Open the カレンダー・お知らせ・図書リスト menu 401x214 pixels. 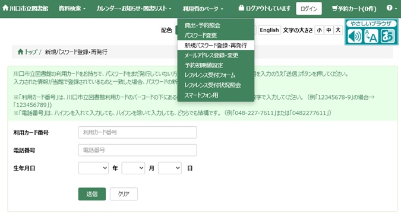(x=134, y=9)
